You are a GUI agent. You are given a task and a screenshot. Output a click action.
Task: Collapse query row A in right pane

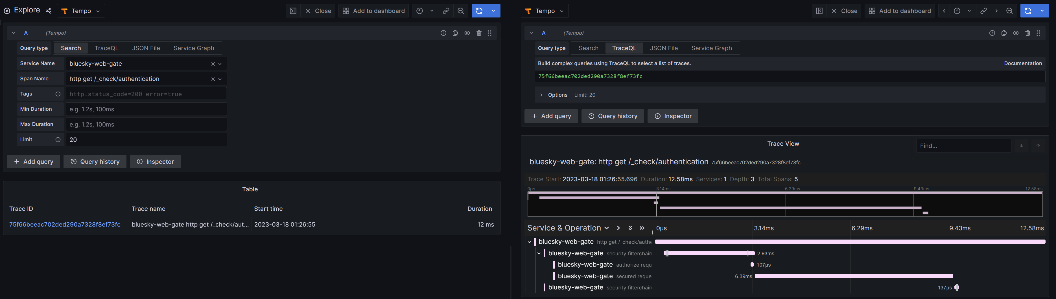[531, 33]
